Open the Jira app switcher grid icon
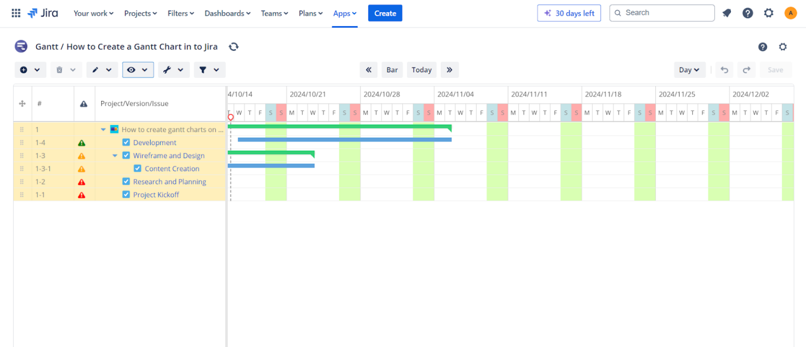The height and width of the screenshot is (347, 806). (x=16, y=13)
